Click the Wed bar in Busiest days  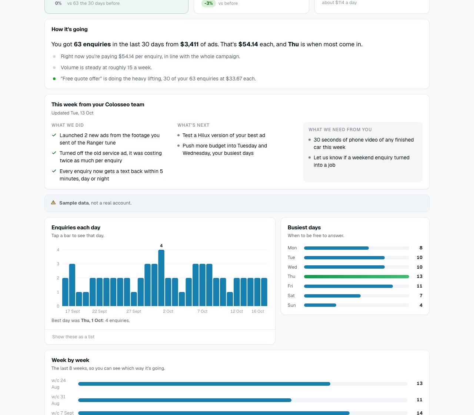344,267
